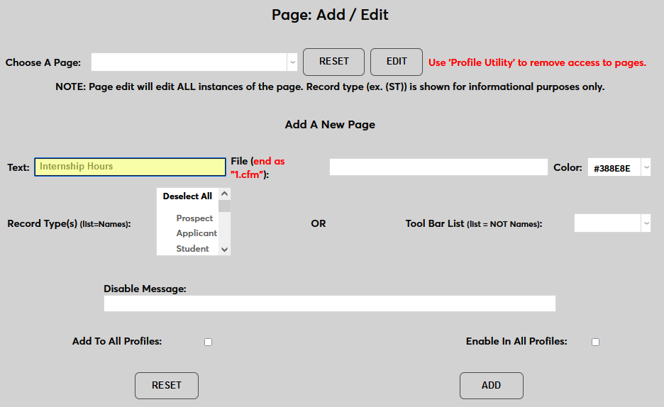Select Applicant in the Record Types list
664x407 pixels.
point(197,233)
